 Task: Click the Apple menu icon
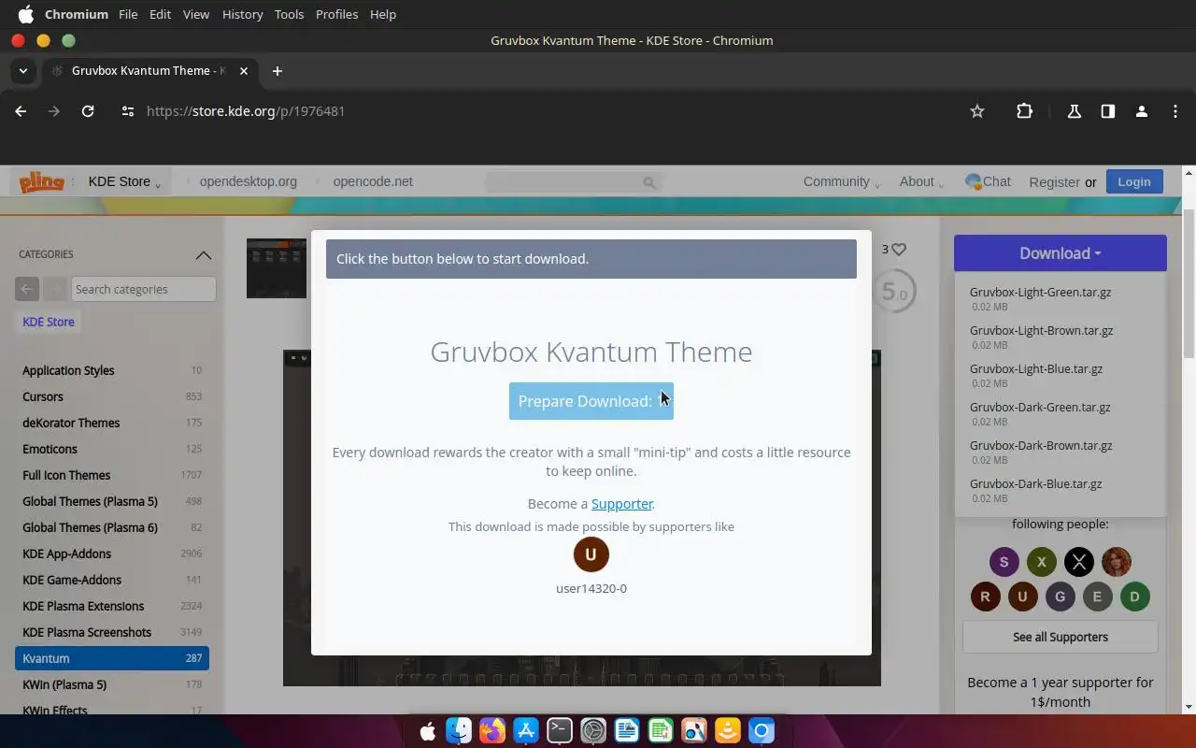pyautogui.click(x=25, y=14)
